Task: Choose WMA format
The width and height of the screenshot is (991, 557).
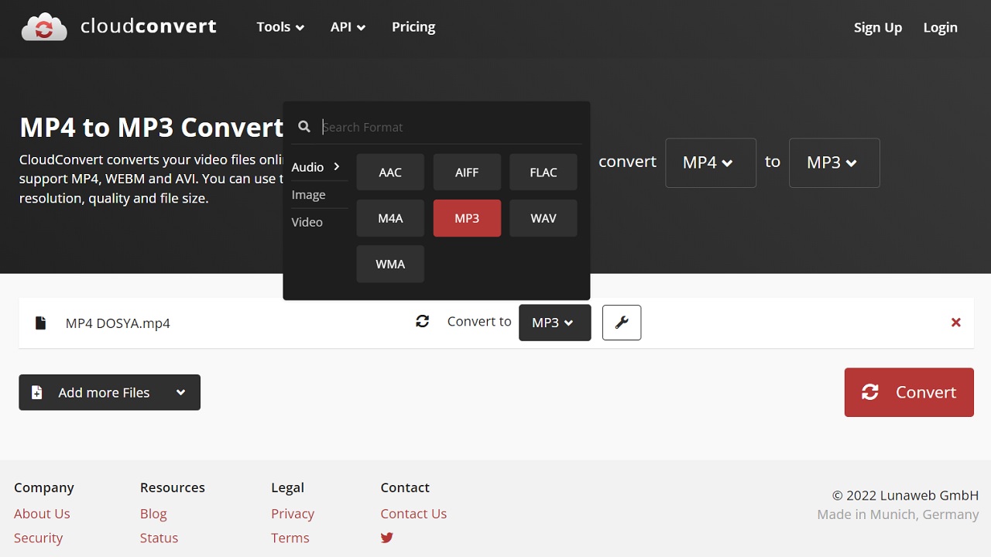Action: (x=390, y=264)
